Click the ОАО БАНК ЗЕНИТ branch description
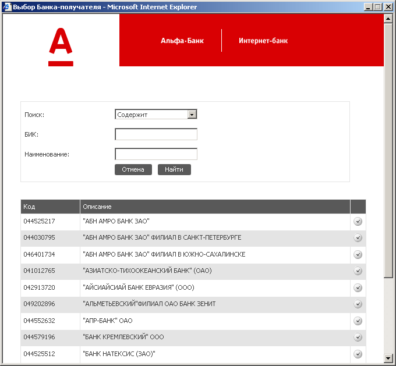Screen dimensions: 396x366 coord(149,304)
